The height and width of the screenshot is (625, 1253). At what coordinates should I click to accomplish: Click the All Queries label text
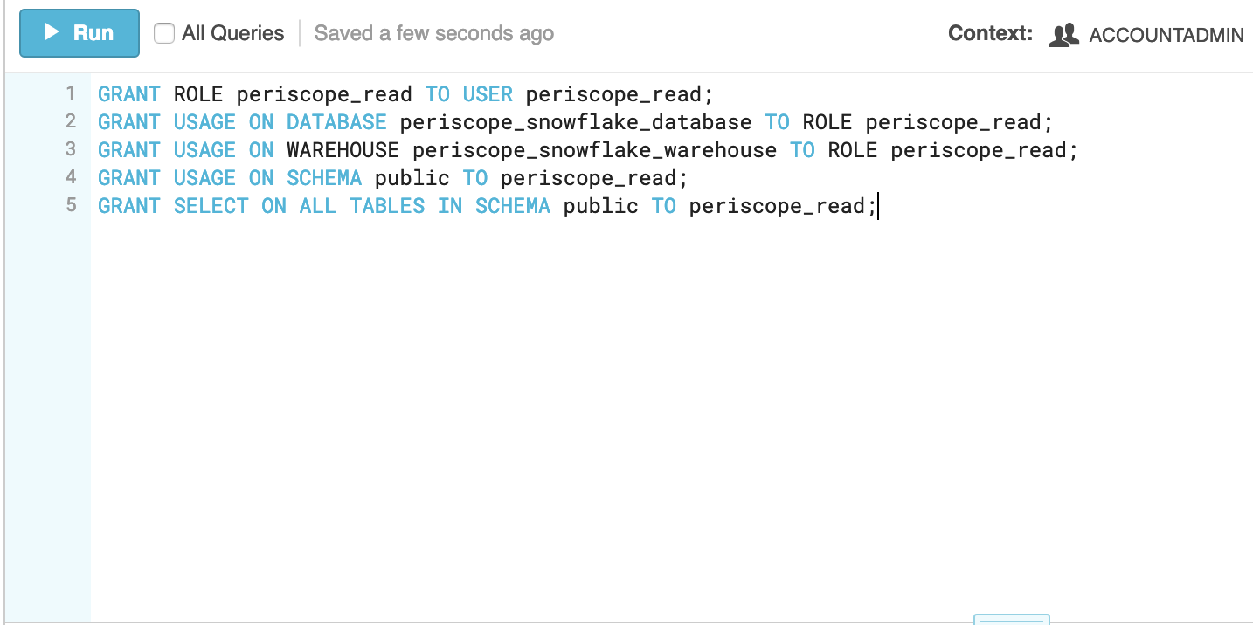232,33
